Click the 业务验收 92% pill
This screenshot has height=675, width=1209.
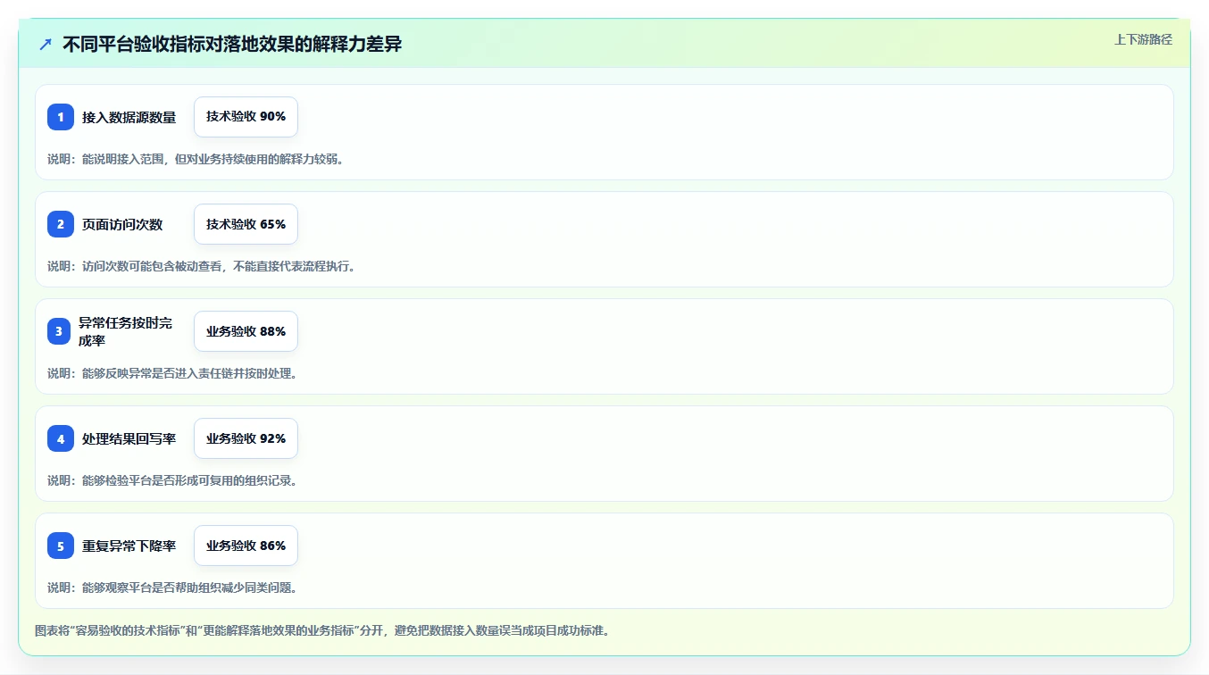click(246, 438)
